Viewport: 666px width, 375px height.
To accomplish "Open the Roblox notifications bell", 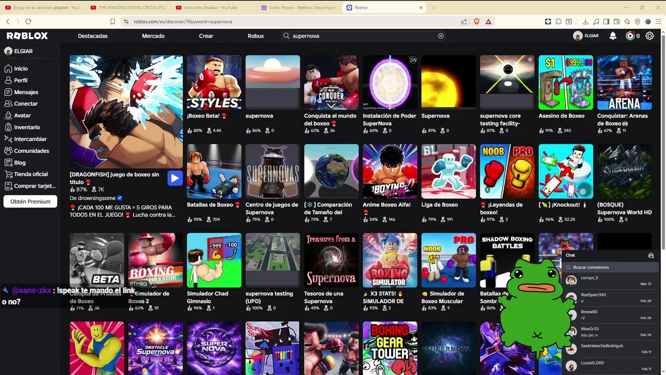I will (x=613, y=36).
